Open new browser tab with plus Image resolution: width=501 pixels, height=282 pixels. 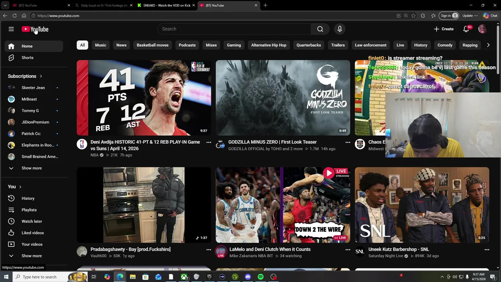coord(265,5)
